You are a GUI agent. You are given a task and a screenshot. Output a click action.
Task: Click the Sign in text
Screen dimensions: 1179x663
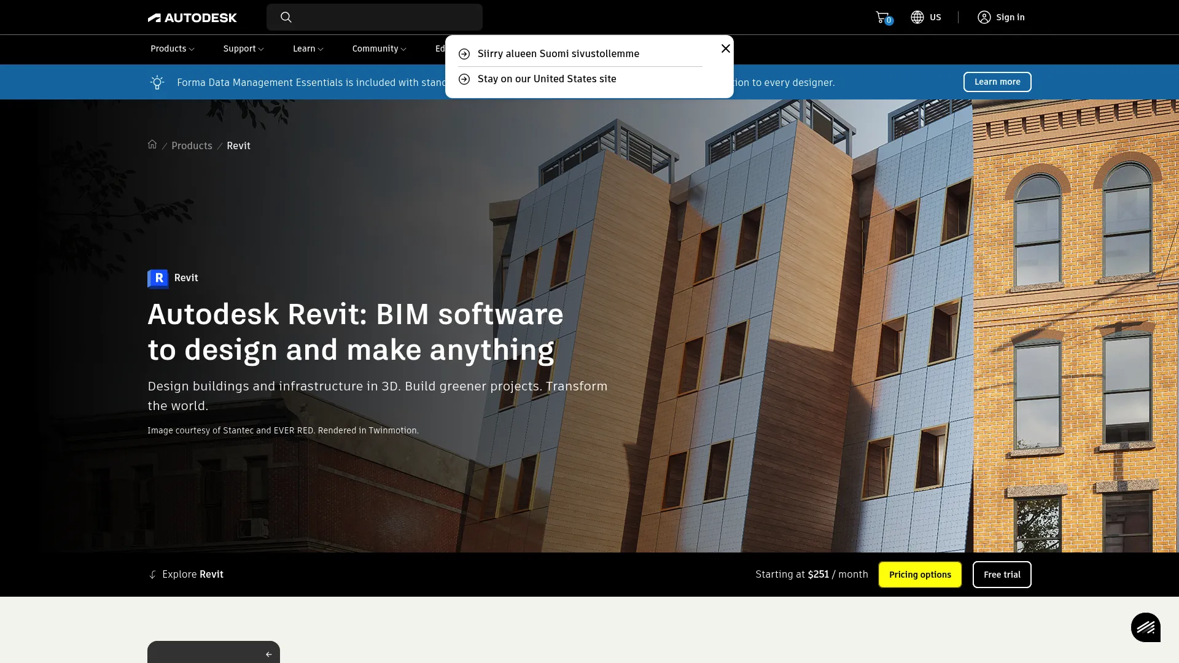coord(1010,17)
